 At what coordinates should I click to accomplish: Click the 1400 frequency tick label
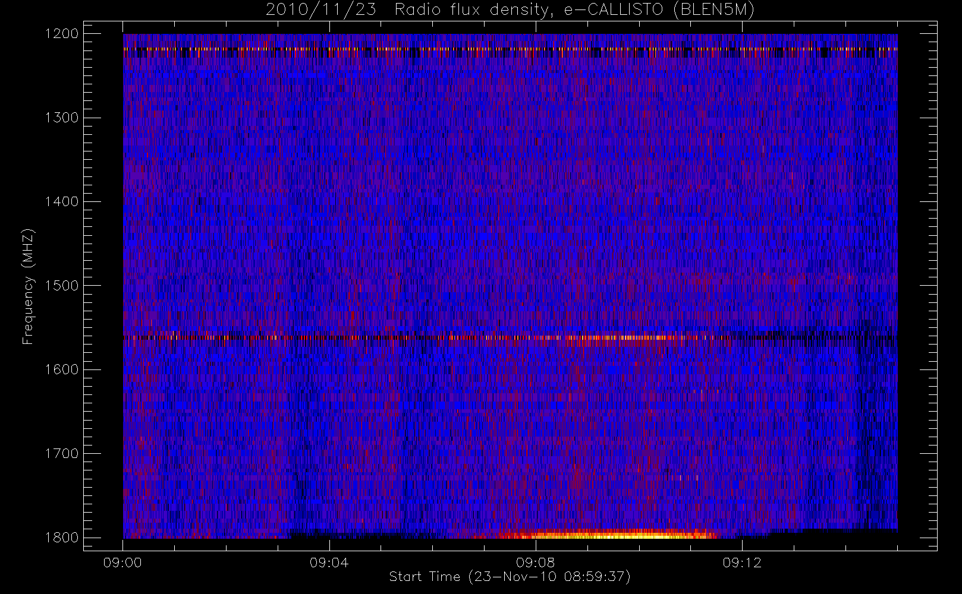click(62, 202)
